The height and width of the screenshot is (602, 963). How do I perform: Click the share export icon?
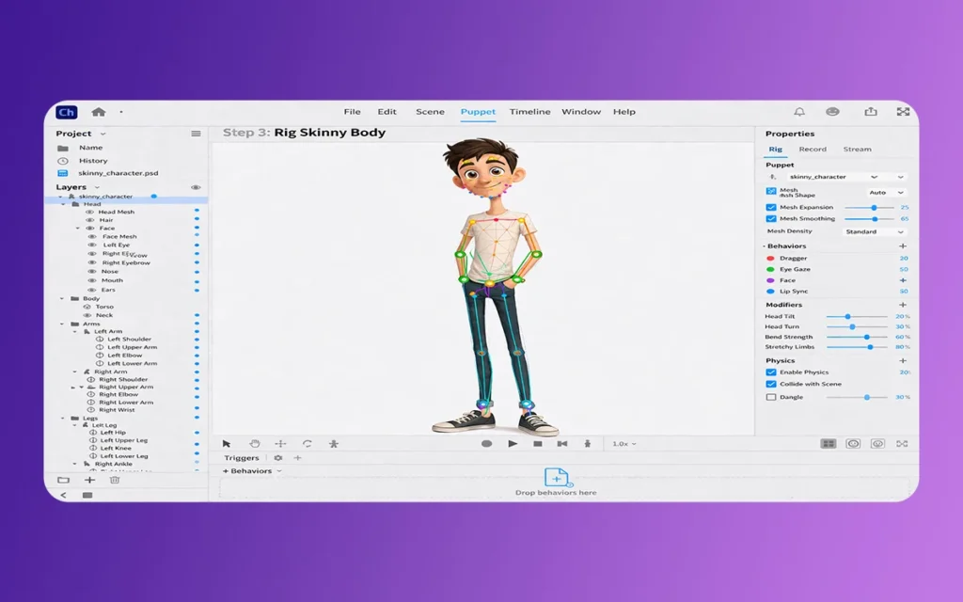(871, 112)
